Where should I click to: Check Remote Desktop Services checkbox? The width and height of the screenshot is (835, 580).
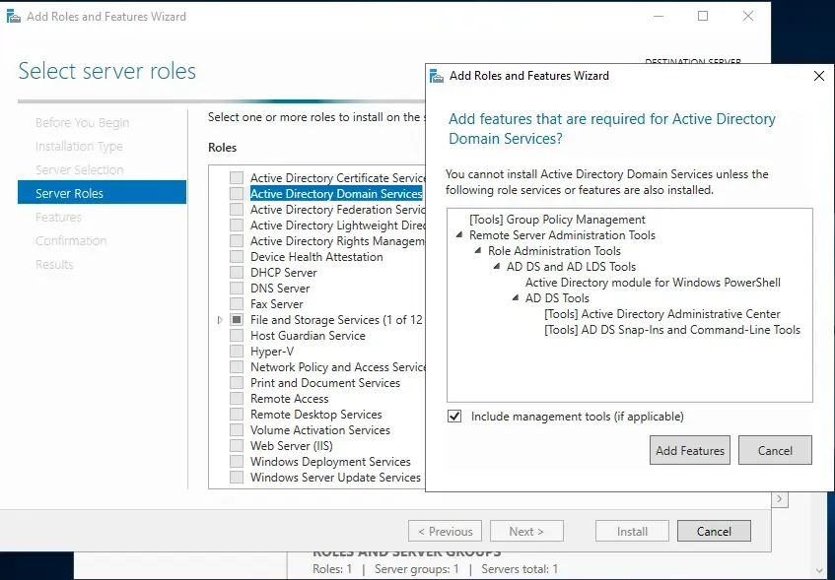[x=237, y=414]
